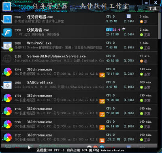Image resolution: width=162 pixels, height=153 pixels.
Task: Click the Task Manager logo in the title bar
Action: (x=6, y=6)
